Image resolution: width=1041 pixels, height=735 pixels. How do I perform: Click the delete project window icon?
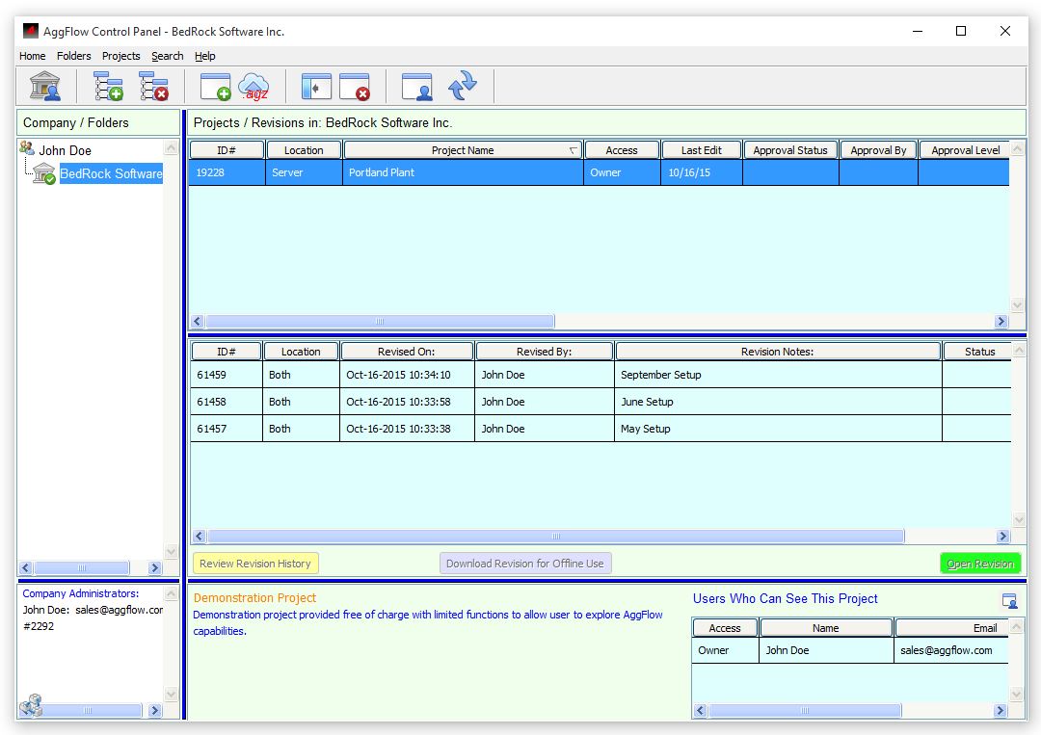click(355, 86)
